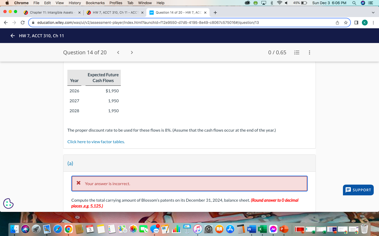Viewport: 379px width, 236px height.
Task: Open the numbered question list view
Action: click(297, 52)
